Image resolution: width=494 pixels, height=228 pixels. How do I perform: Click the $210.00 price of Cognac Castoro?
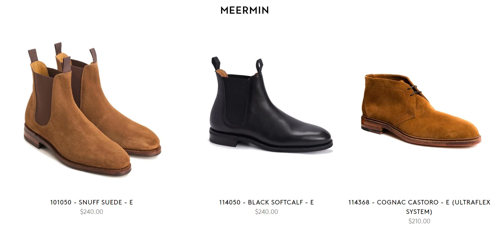coord(419,221)
